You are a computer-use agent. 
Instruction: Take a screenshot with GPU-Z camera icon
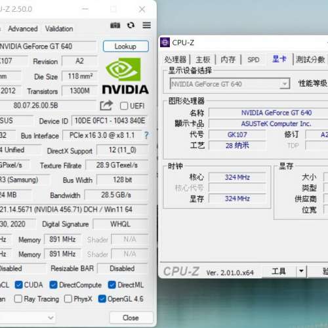(115, 26)
